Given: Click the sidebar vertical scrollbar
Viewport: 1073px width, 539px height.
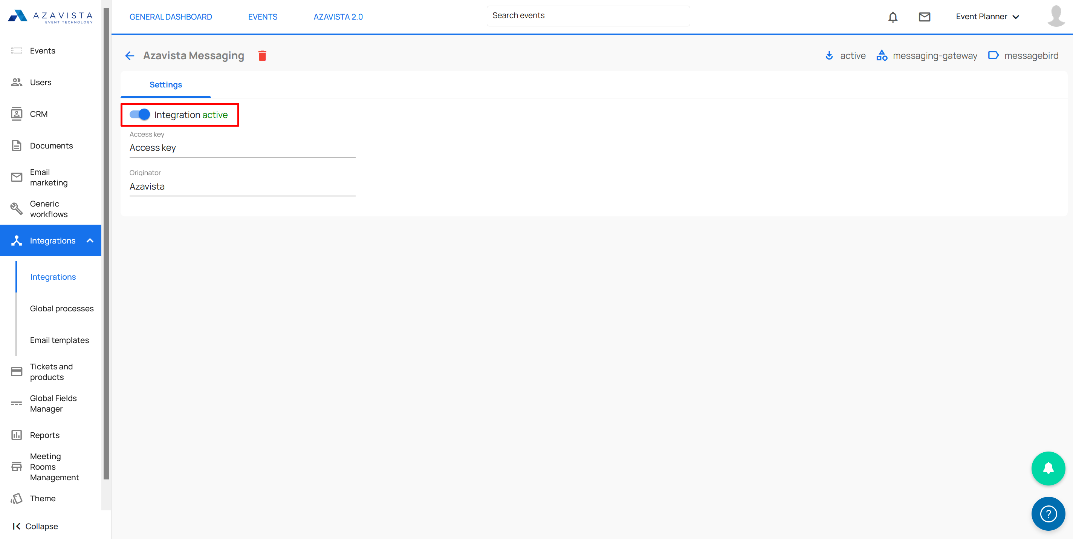Looking at the screenshot, I should pyautogui.click(x=106, y=244).
